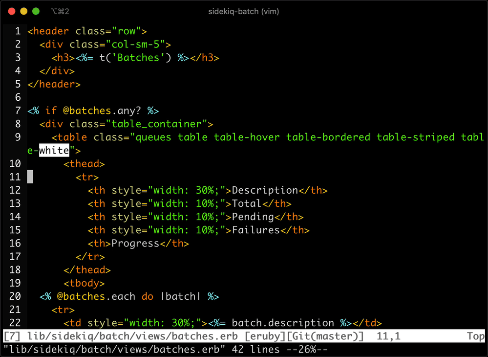Click line number 1 in the gutter
The width and height of the screenshot is (488, 357).
(x=18, y=31)
